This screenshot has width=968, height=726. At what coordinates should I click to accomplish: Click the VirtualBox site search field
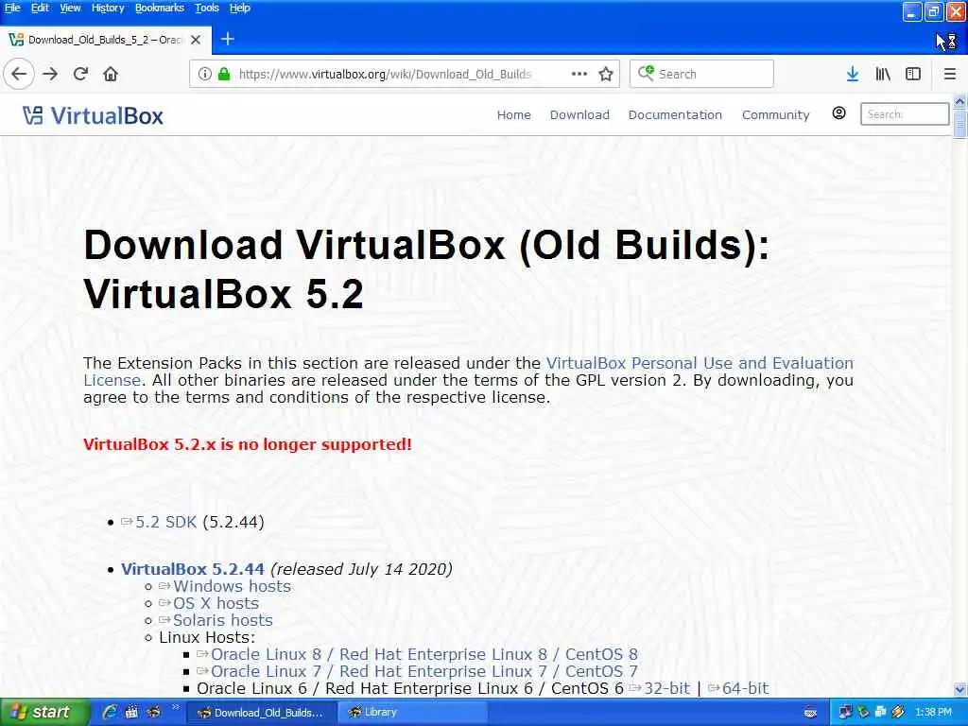coord(905,114)
